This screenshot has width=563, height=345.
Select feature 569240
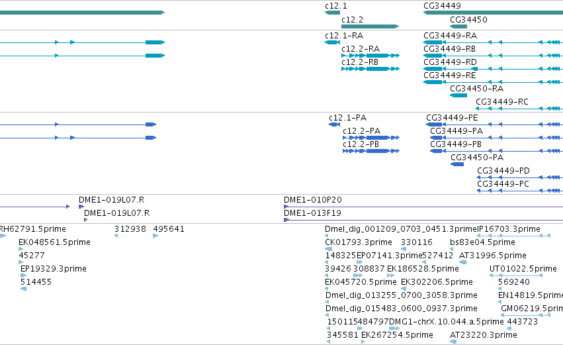pyautogui.click(x=499, y=289)
